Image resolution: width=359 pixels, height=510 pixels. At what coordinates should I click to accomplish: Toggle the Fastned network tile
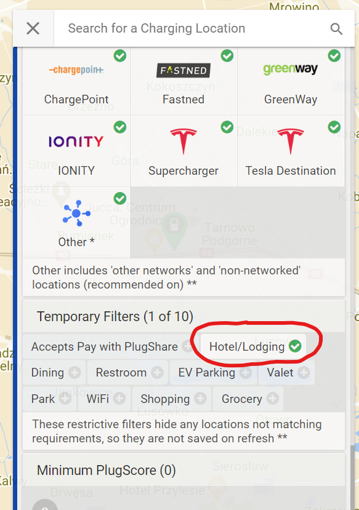[184, 81]
